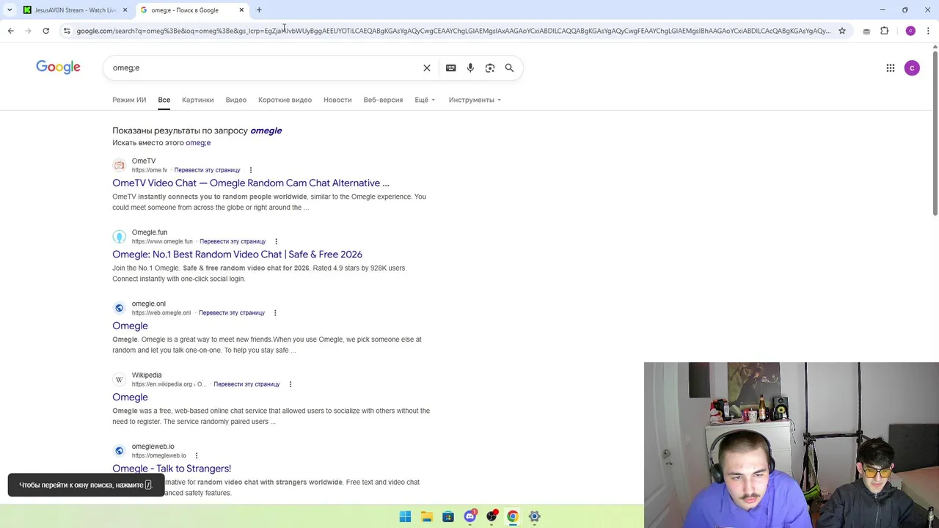Screen dimensions: 939x528
Task: Open more options for omegle.onl result
Action: [275, 313]
